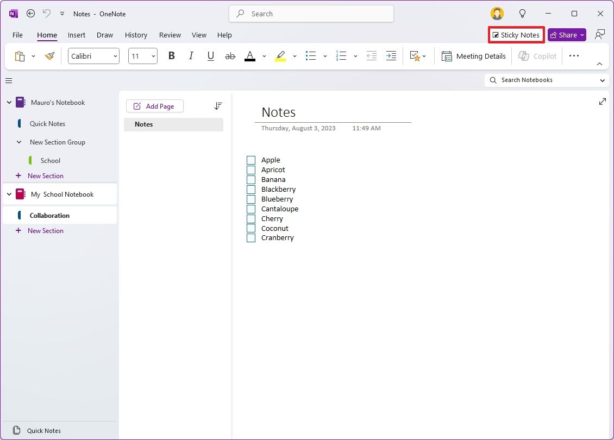This screenshot has height=440, width=614.
Task: Insert a bulleted list
Action: coord(311,55)
